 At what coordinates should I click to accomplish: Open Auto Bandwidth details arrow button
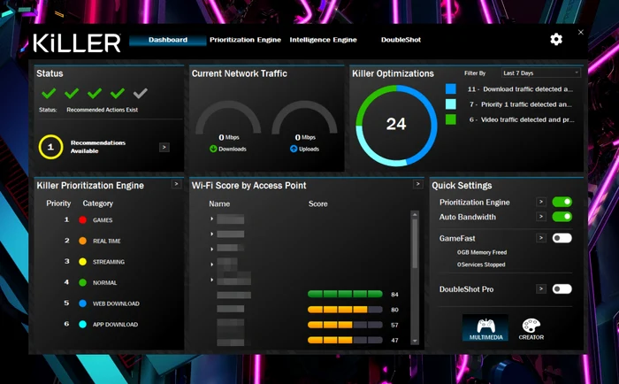pos(541,217)
